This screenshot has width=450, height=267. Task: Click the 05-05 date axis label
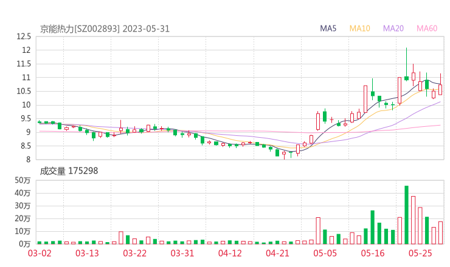pos(325,253)
